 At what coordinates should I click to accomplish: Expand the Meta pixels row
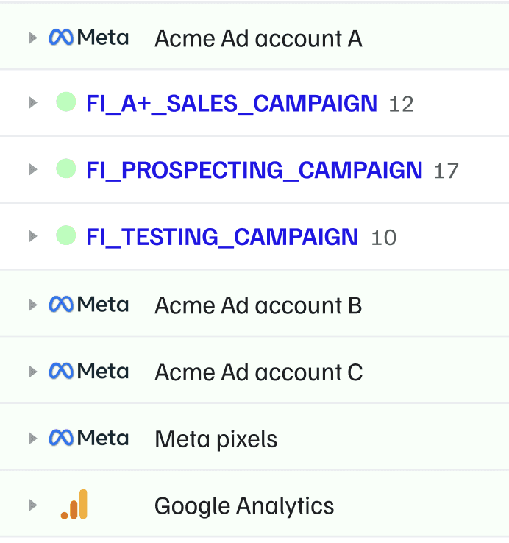32,439
